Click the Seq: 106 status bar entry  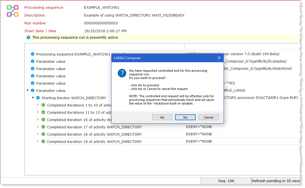pos(226,181)
